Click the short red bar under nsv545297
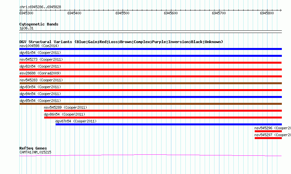This screenshot has height=174, width=291. 268,138
